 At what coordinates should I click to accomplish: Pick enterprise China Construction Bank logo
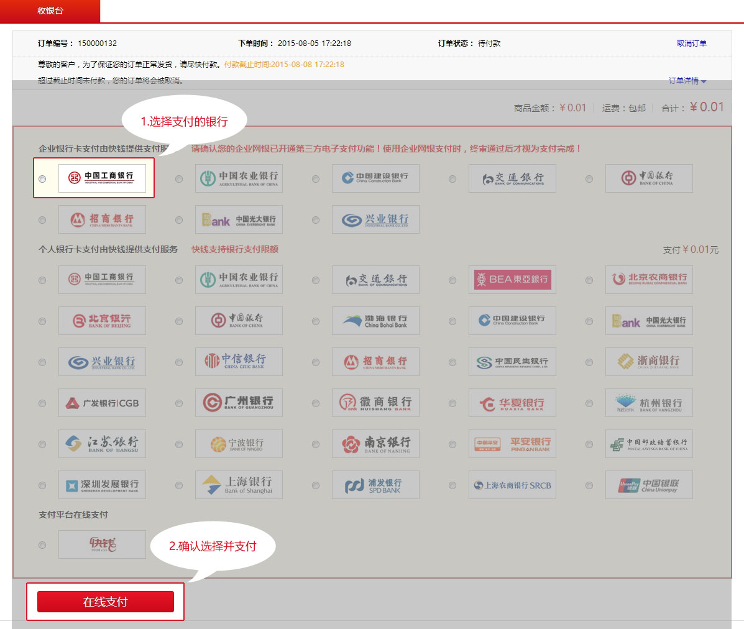375,178
